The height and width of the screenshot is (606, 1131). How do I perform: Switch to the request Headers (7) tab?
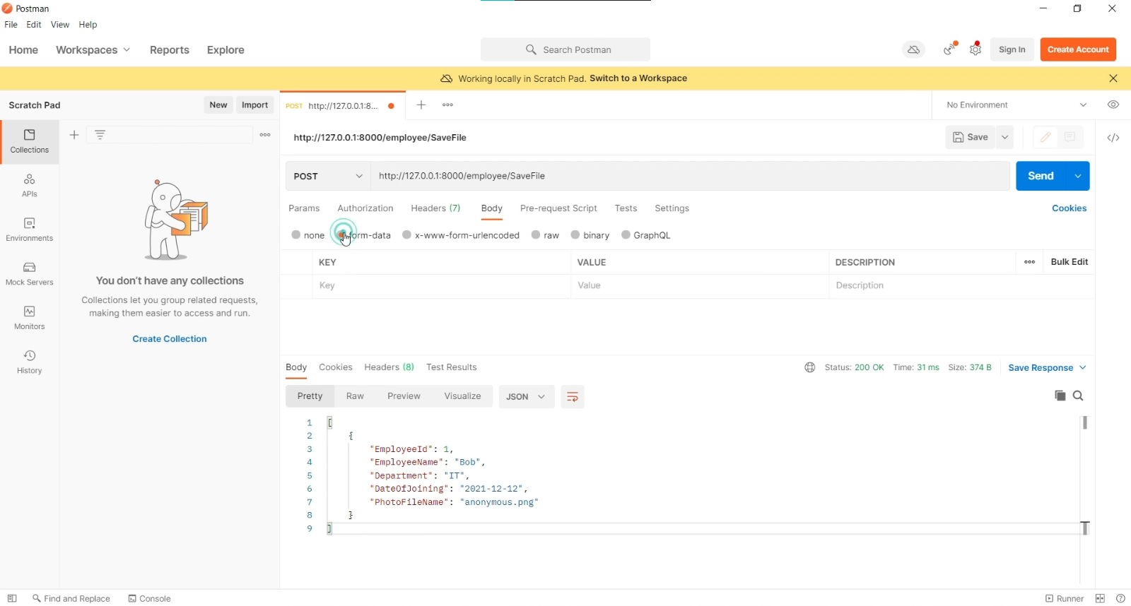tap(435, 208)
